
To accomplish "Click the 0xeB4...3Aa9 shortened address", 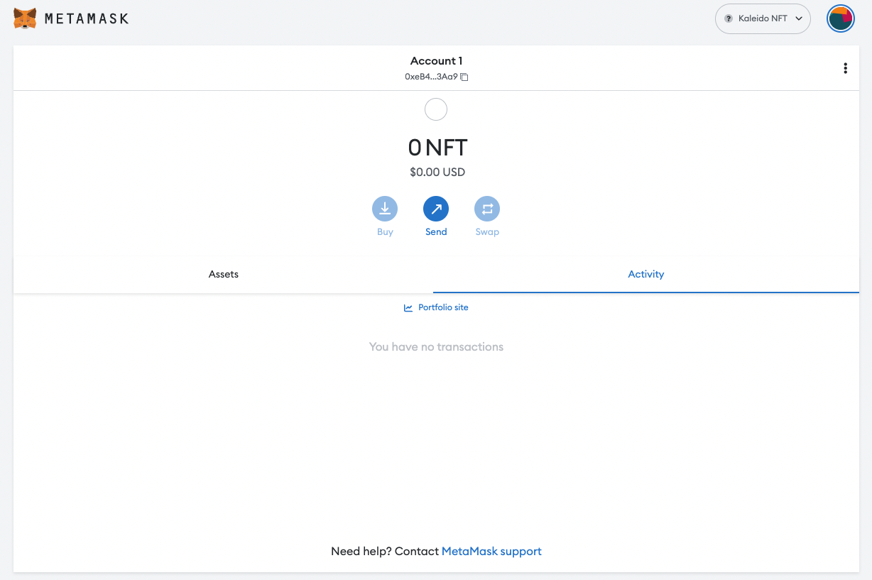I will (x=431, y=77).
